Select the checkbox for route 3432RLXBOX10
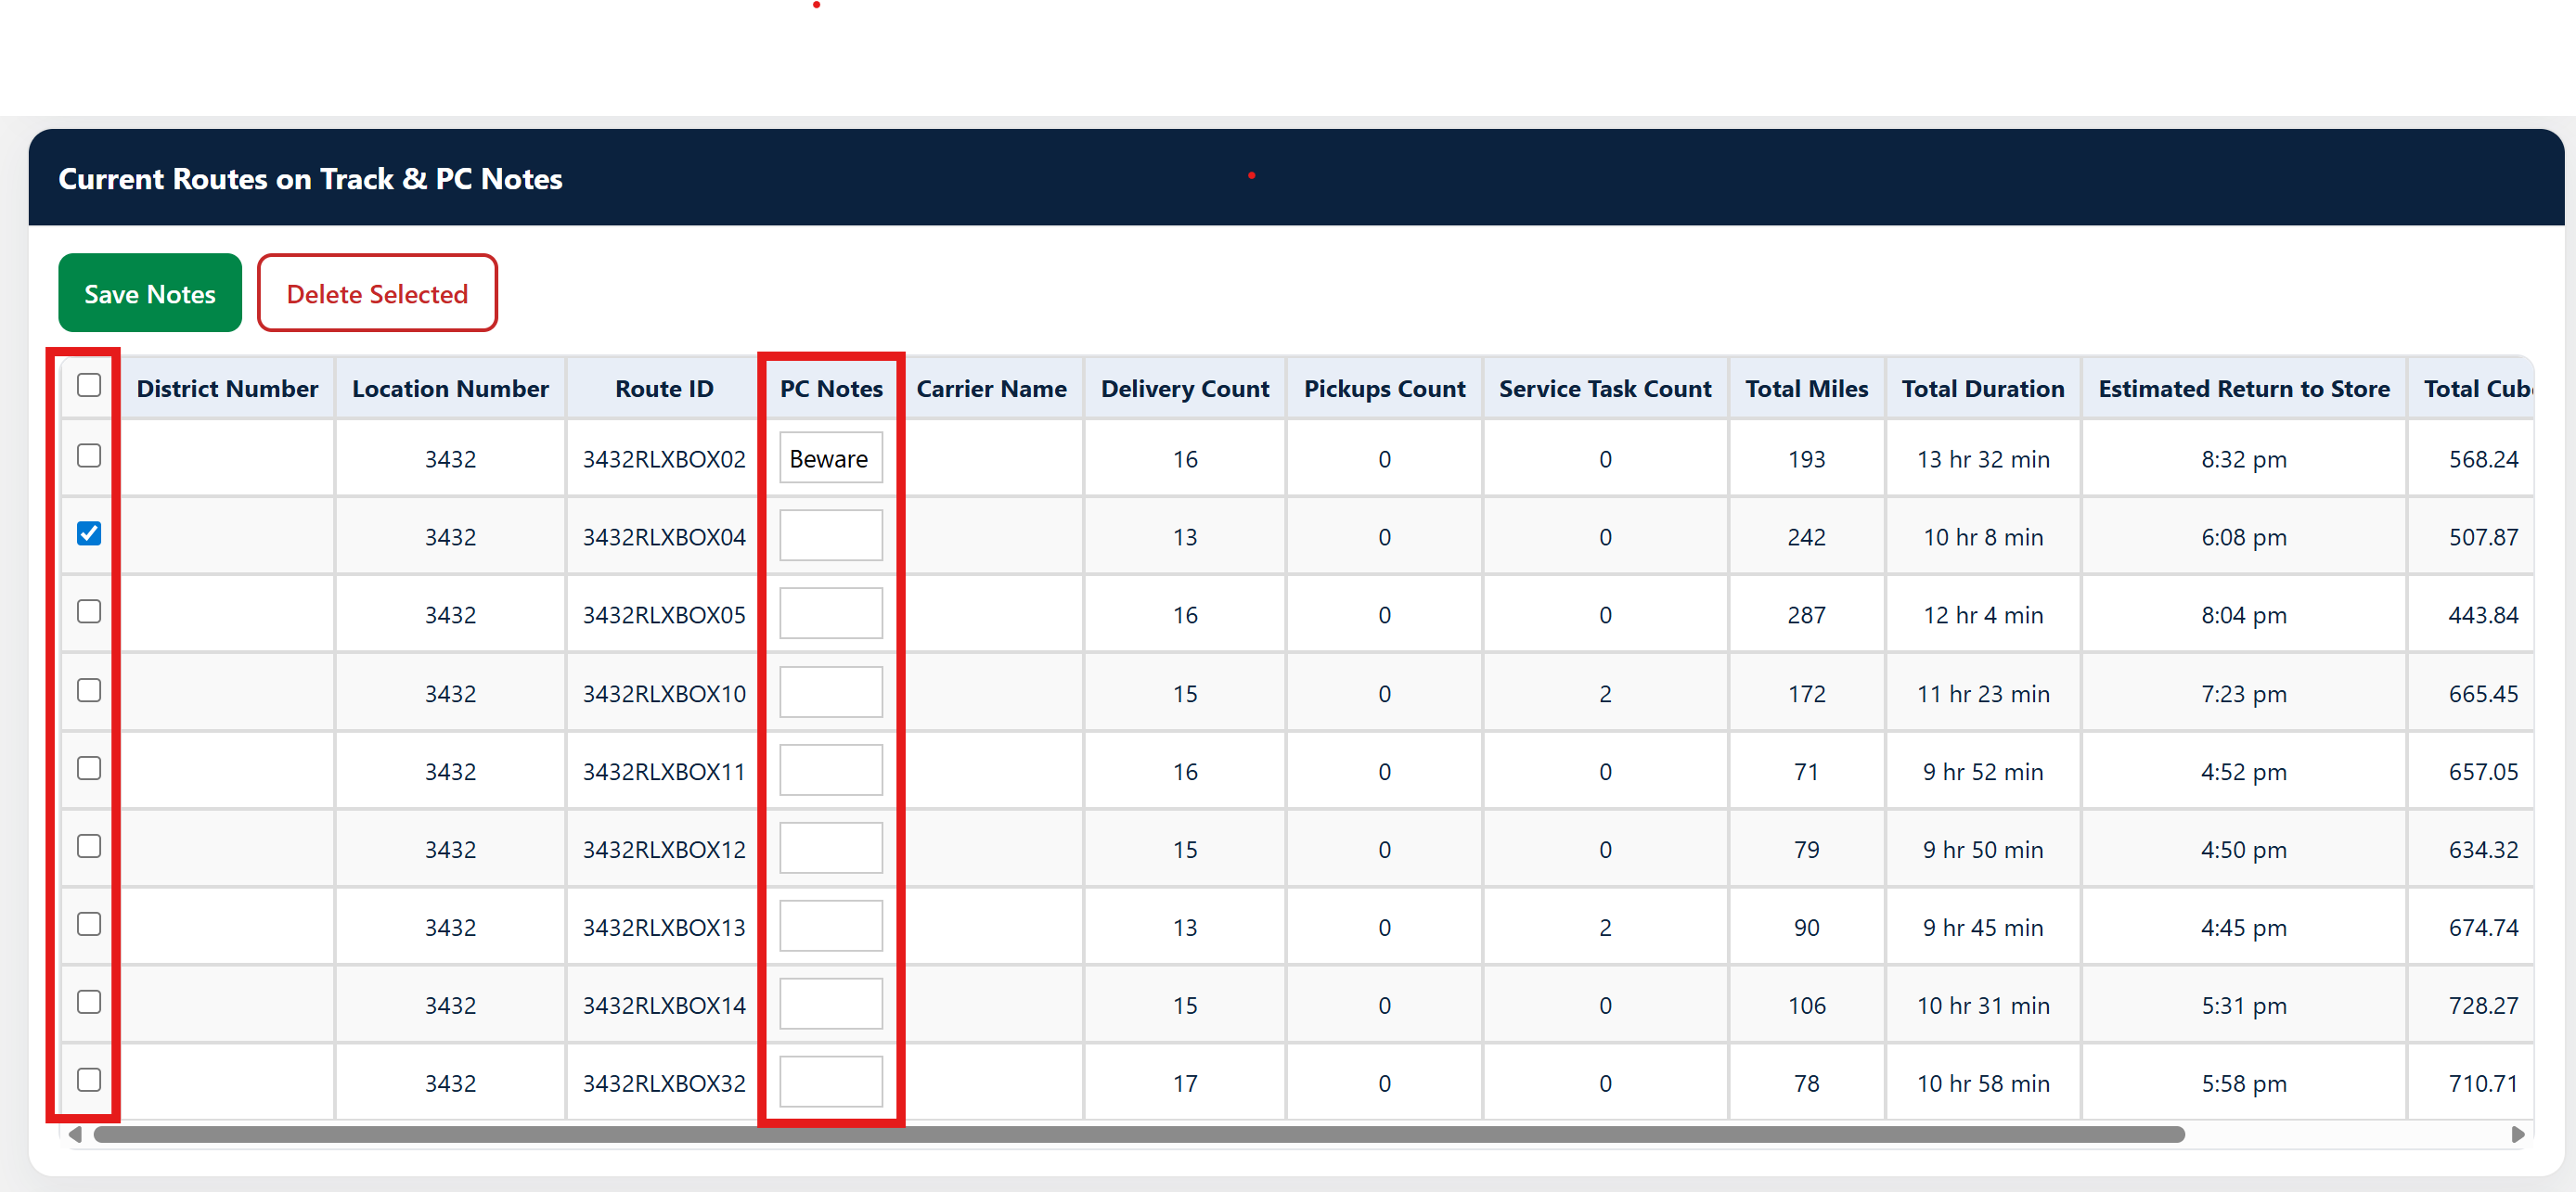This screenshot has width=2576, height=1192. pyautogui.click(x=89, y=690)
